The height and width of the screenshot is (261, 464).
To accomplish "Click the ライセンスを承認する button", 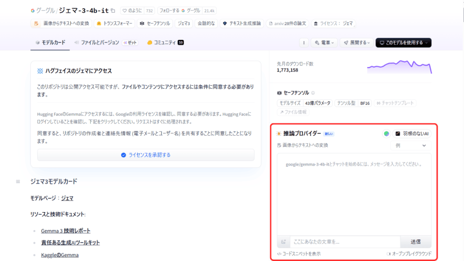I will point(145,155).
